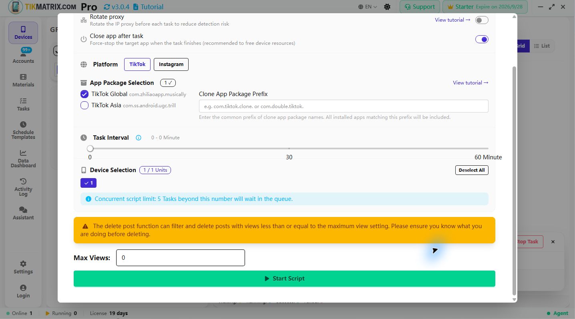This screenshot has height=319, width=575.
Task: View the Activity Log in sidebar
Action: pos(23,187)
